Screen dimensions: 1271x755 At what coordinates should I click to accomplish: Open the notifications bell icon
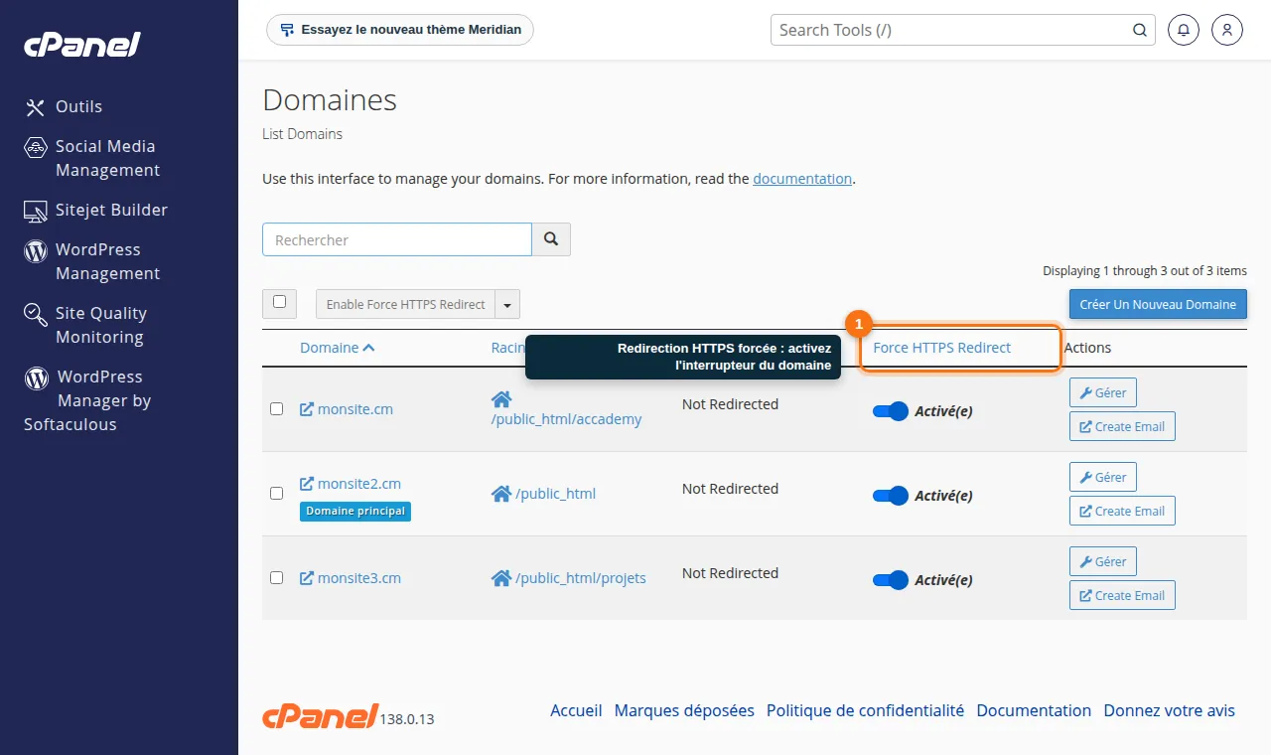1183,30
